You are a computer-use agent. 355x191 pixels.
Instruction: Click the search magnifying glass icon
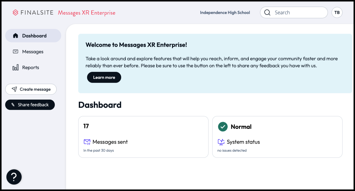coord(267,12)
